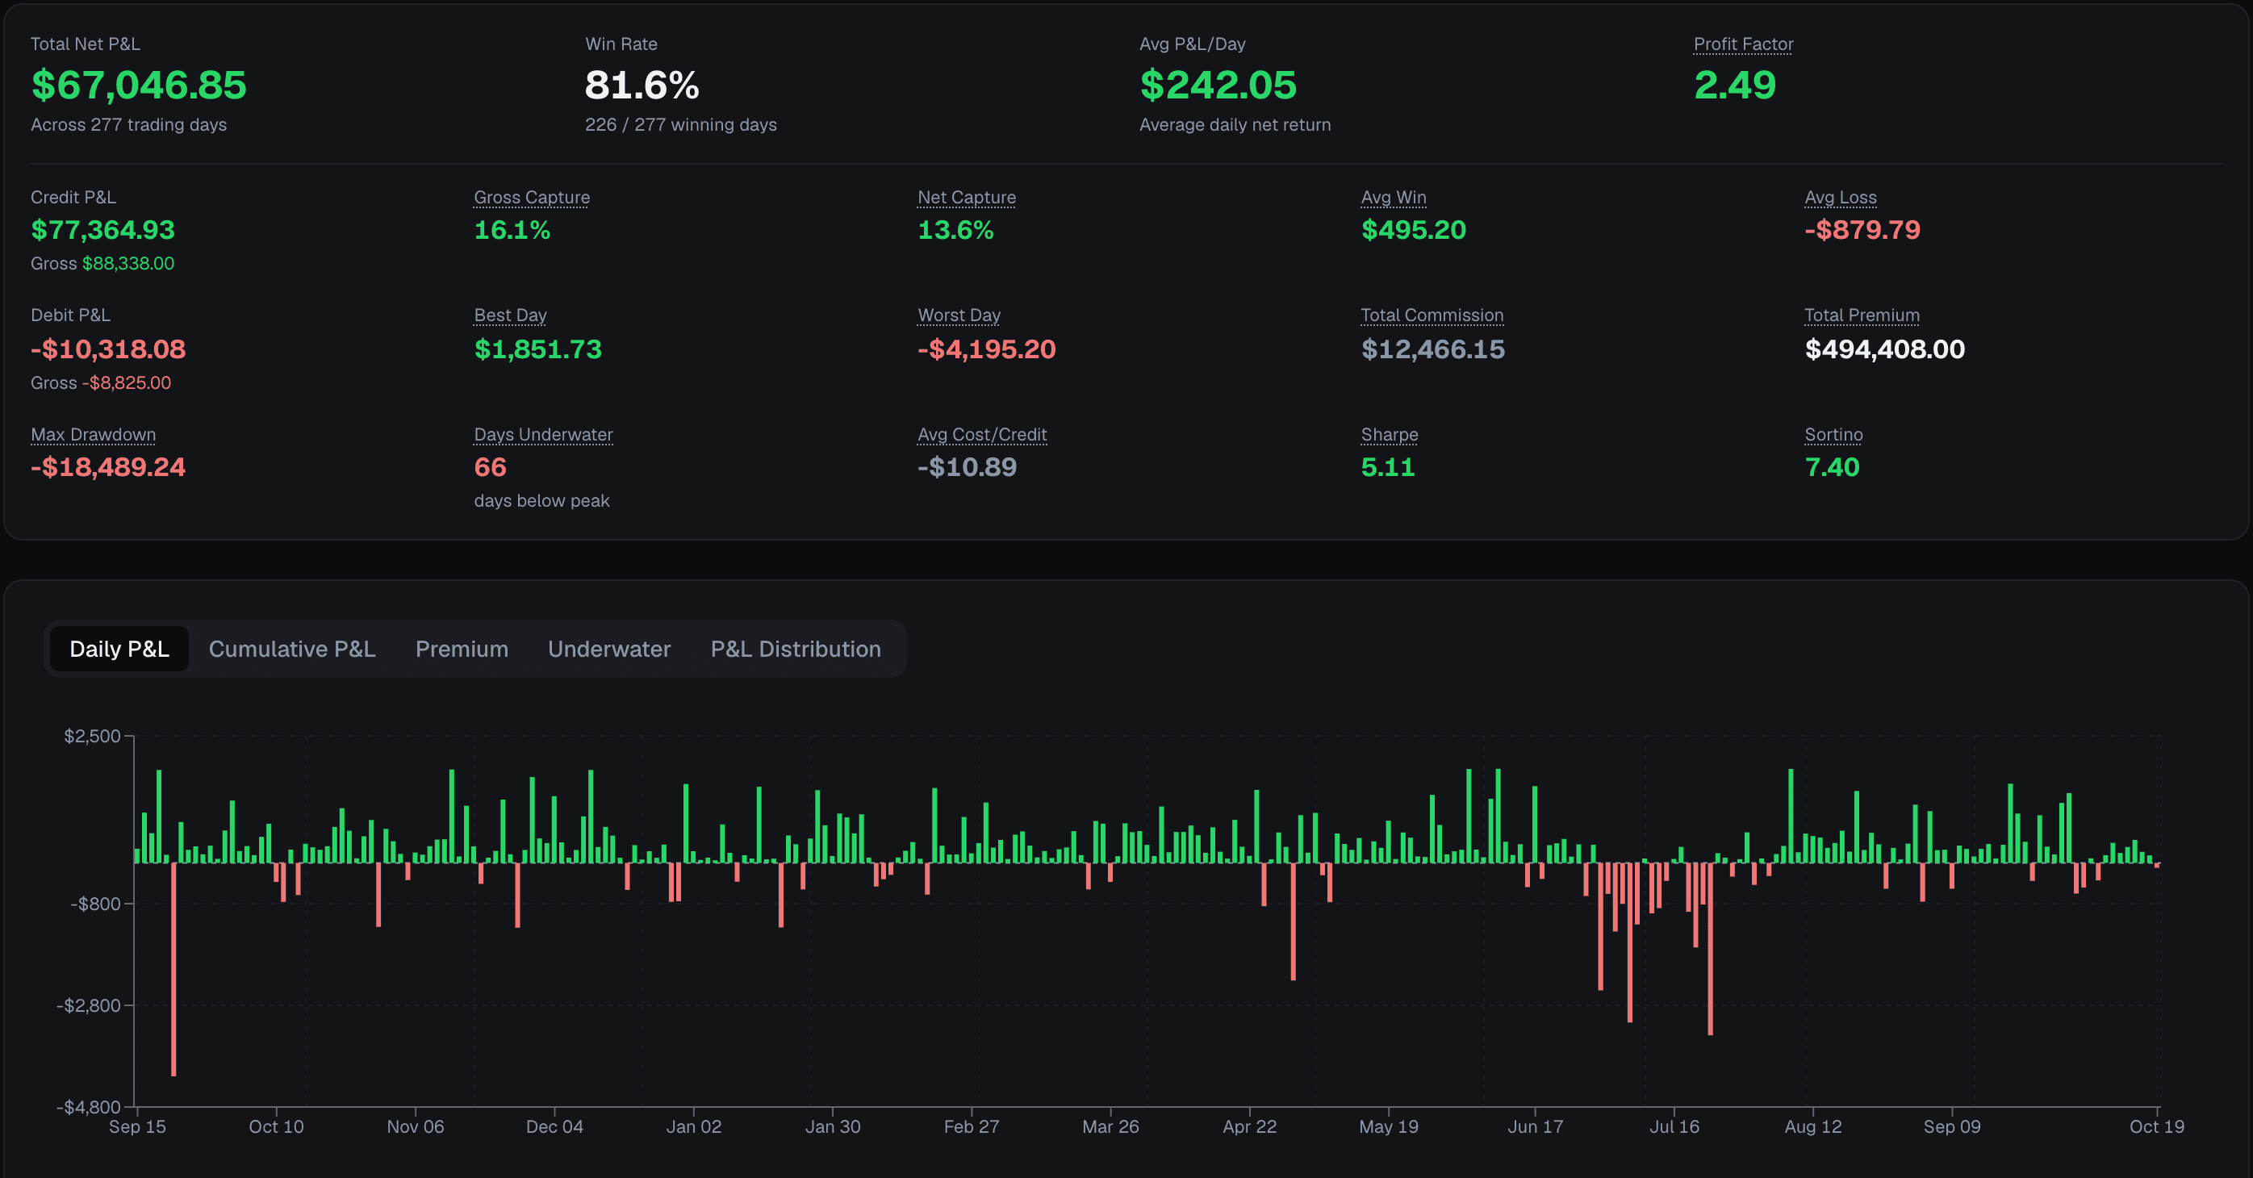This screenshot has height=1178, width=2253.
Task: Click the Avg Win label
Action: coord(1394,198)
